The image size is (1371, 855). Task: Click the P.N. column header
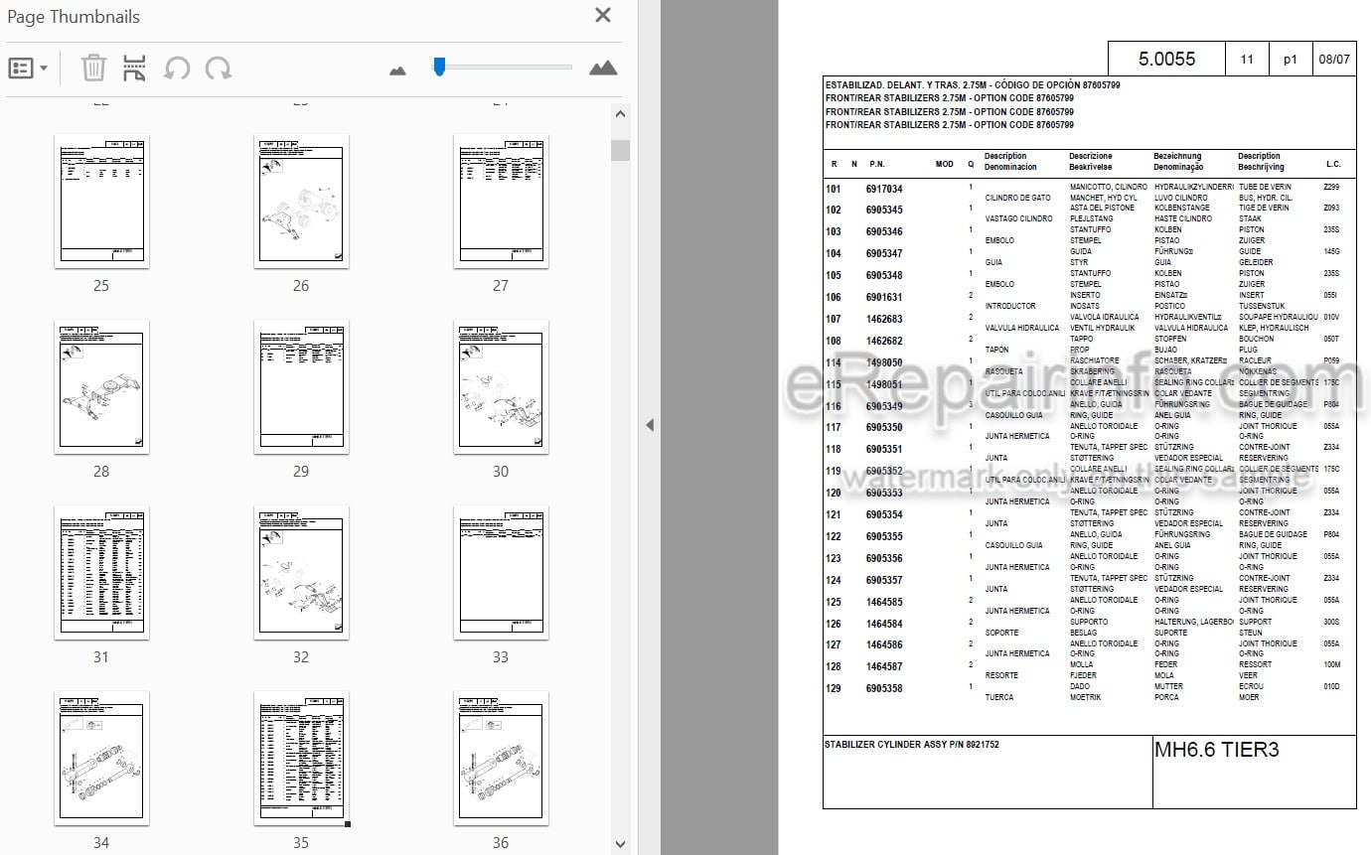pos(876,165)
